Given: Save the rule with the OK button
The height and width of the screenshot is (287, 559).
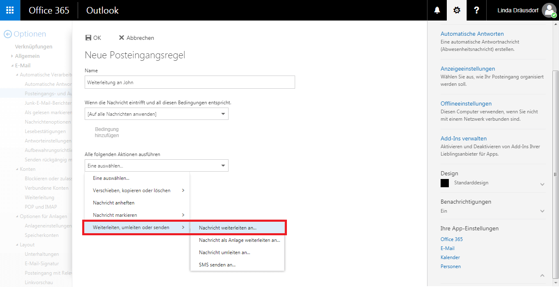Looking at the screenshot, I should [x=93, y=38].
